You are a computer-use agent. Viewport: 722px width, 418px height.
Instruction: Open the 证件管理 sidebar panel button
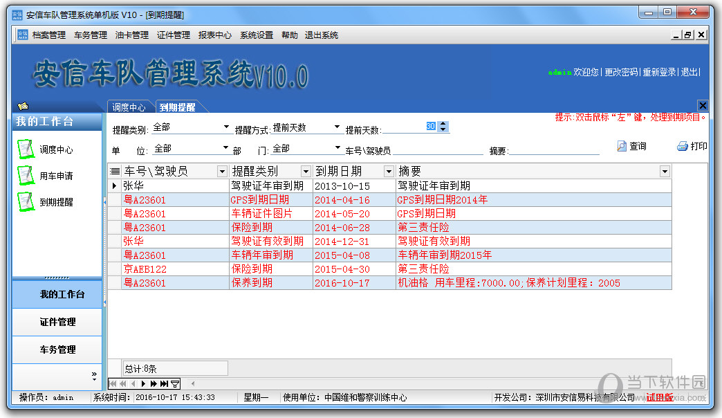[57, 322]
